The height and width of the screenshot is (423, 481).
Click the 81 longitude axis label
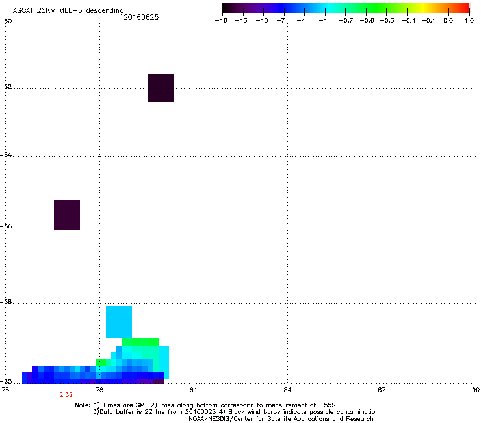click(x=193, y=390)
